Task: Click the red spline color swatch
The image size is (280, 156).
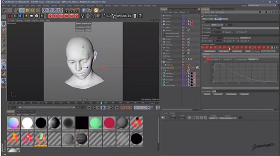Action: pos(208,59)
